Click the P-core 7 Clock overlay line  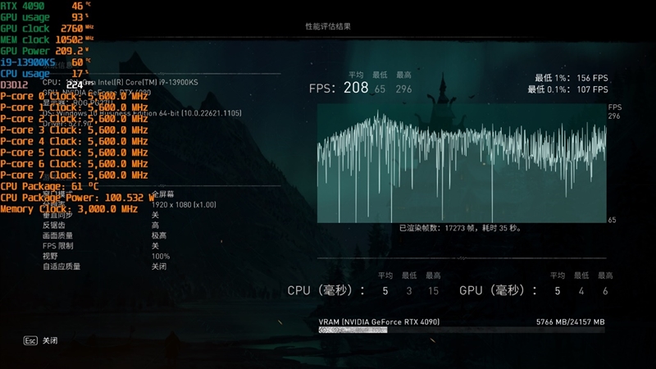click(x=74, y=175)
